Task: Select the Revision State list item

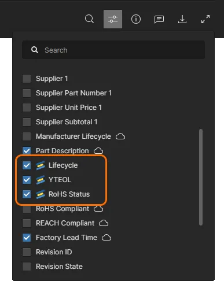Action: (59, 267)
